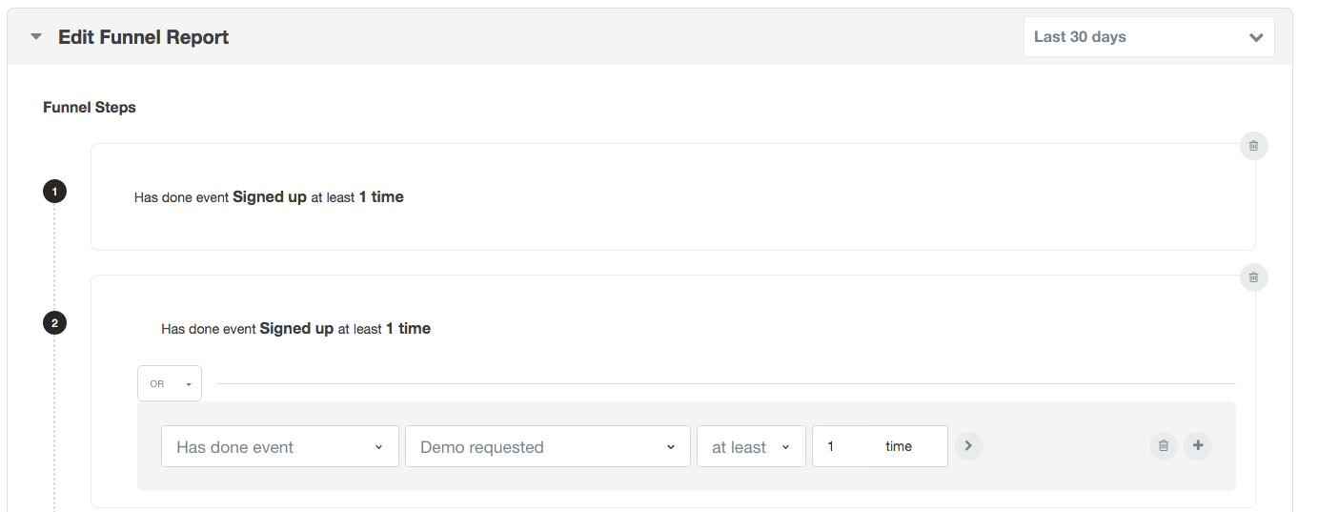The height and width of the screenshot is (512, 1318).
Task: Open the OR operator dropdown
Action: click(x=170, y=383)
